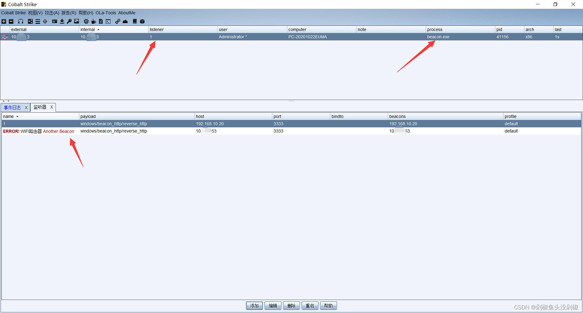The height and width of the screenshot is (313, 583).
Task: Open screenshots view picture icon
Action: click(x=77, y=21)
